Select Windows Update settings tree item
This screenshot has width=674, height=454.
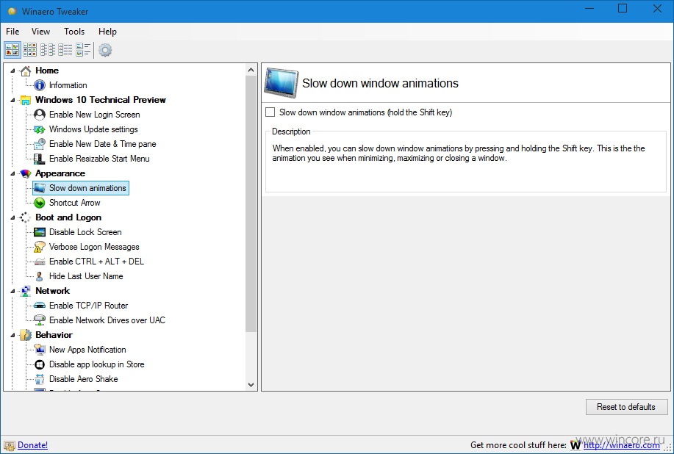click(93, 129)
